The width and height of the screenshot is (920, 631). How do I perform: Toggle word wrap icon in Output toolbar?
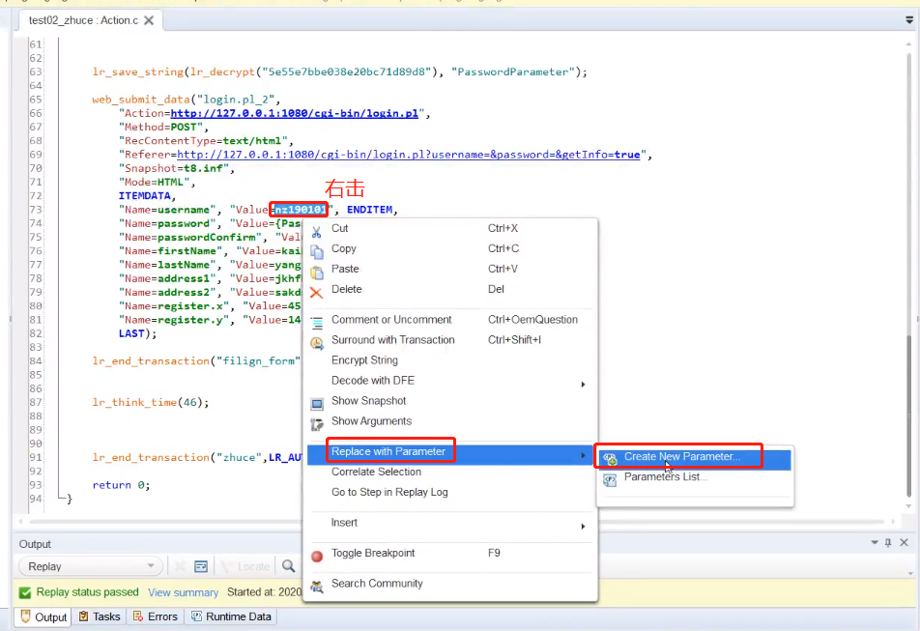click(x=201, y=566)
